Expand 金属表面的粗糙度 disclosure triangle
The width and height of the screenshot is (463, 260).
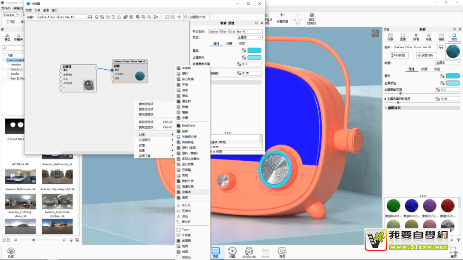pos(385,99)
